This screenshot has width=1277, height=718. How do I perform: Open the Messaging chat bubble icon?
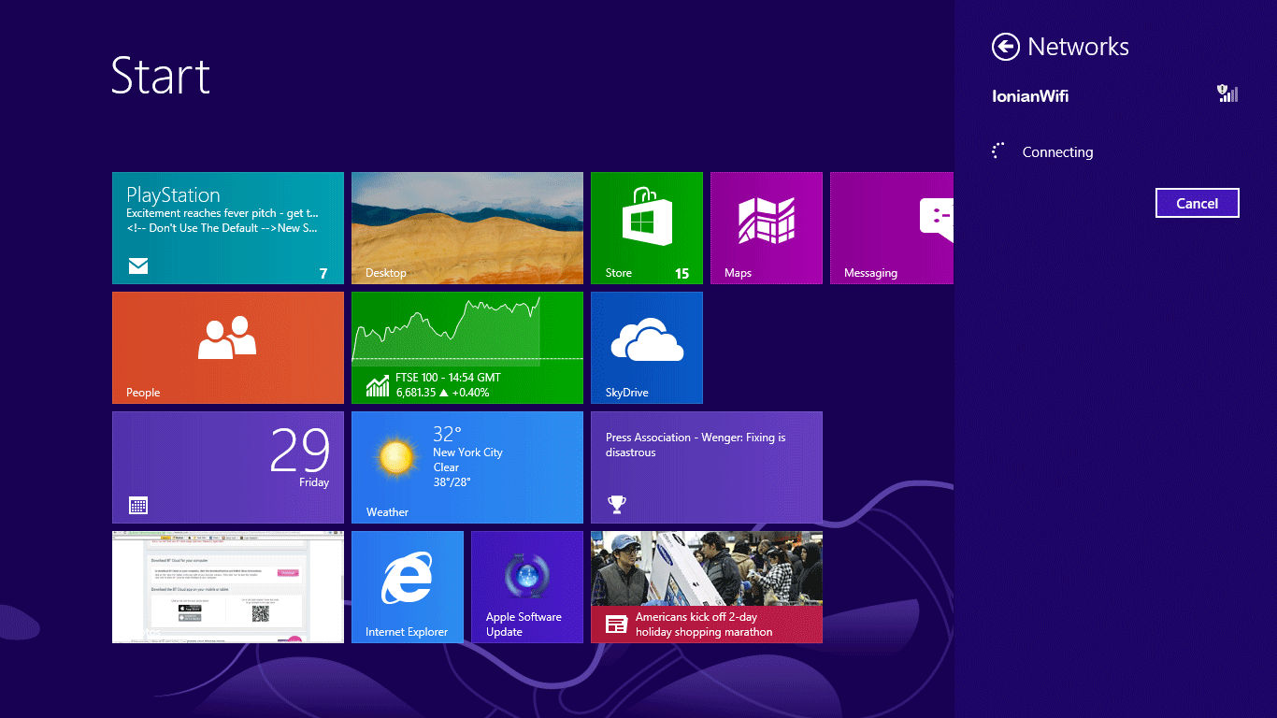[936, 220]
